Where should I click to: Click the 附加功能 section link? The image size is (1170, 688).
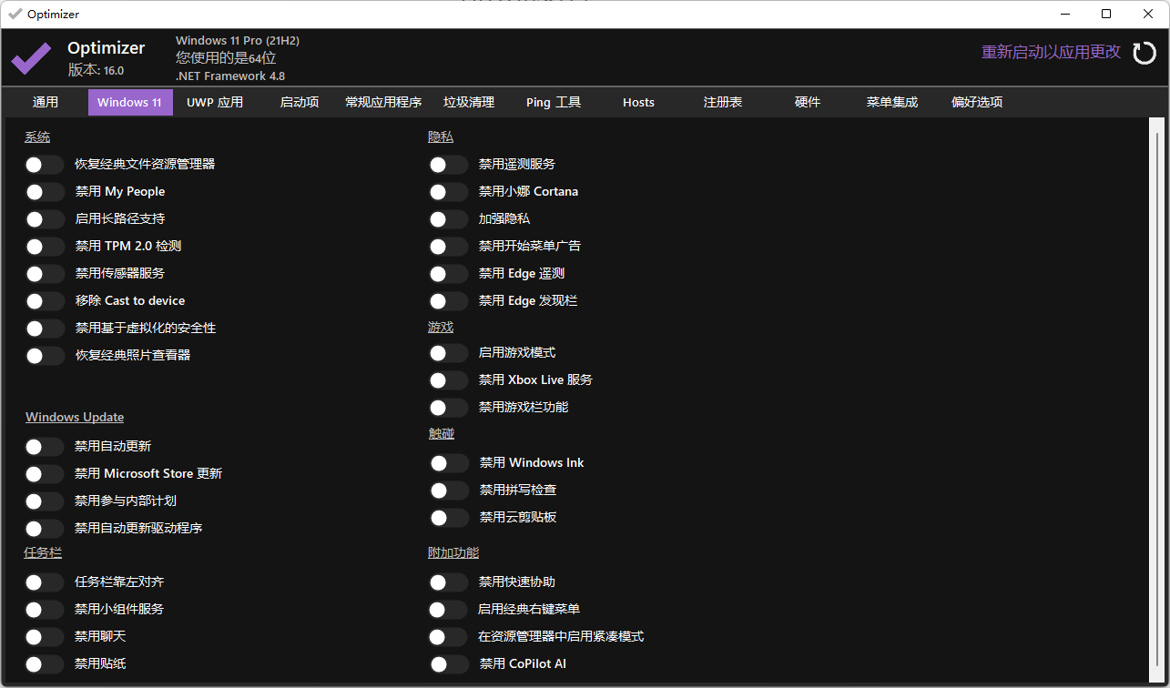[x=453, y=552]
